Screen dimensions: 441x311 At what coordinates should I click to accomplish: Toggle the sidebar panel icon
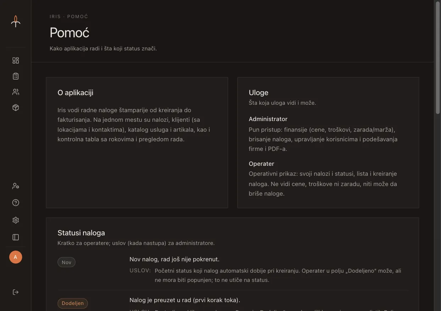coord(16,237)
